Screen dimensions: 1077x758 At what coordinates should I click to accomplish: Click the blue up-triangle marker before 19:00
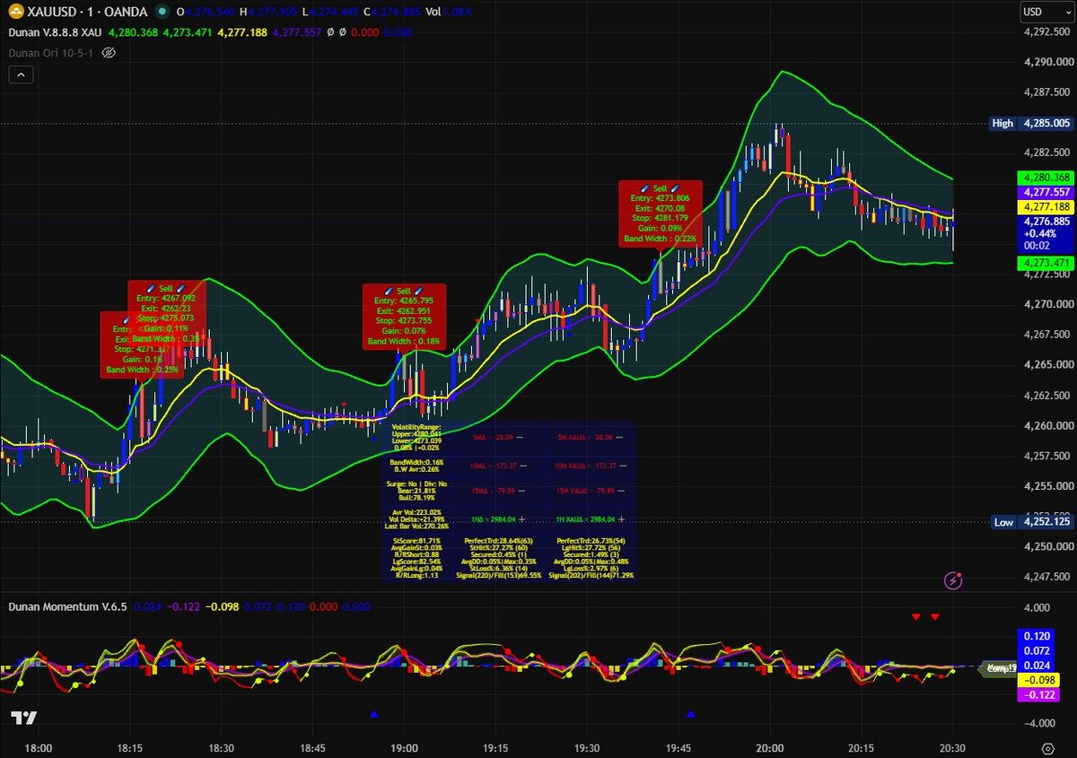click(374, 715)
